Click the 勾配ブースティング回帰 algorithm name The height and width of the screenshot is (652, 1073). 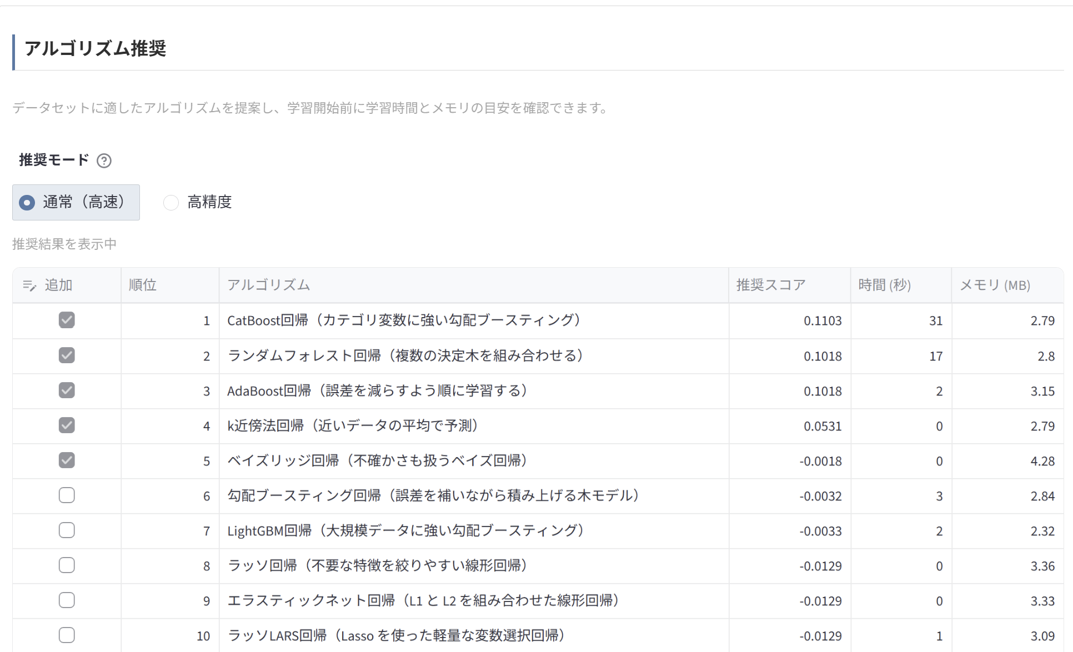(434, 495)
